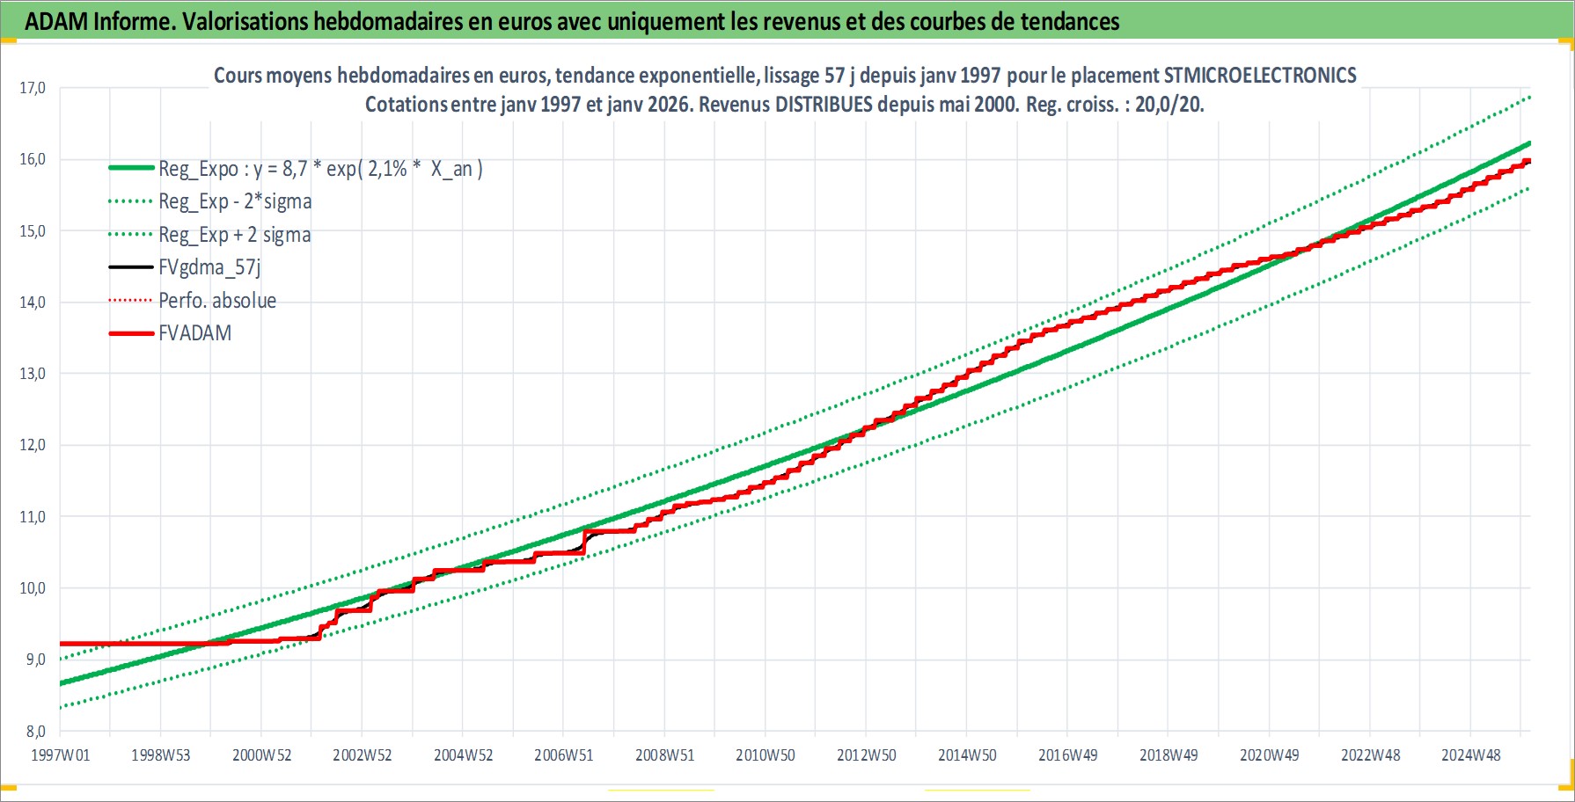Click the y-axis label 10,0
The width and height of the screenshot is (1575, 802).
click(x=33, y=588)
